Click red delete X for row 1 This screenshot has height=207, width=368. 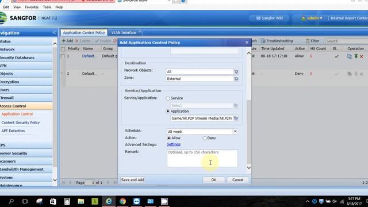click(x=362, y=56)
